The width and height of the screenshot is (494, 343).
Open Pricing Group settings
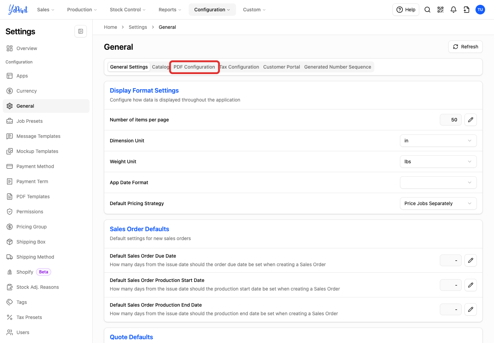click(46, 227)
